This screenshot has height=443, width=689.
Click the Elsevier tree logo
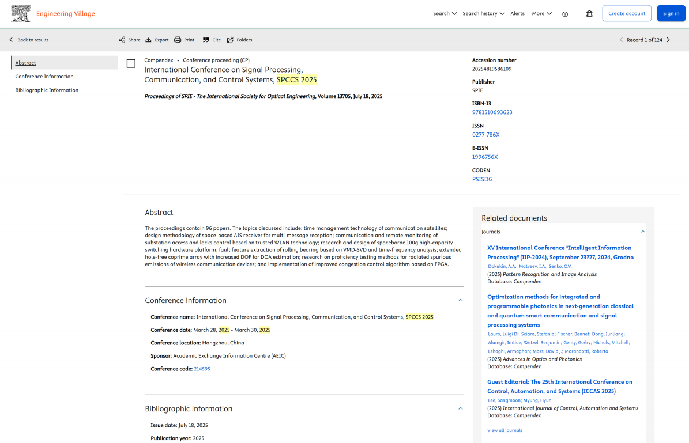point(21,13)
